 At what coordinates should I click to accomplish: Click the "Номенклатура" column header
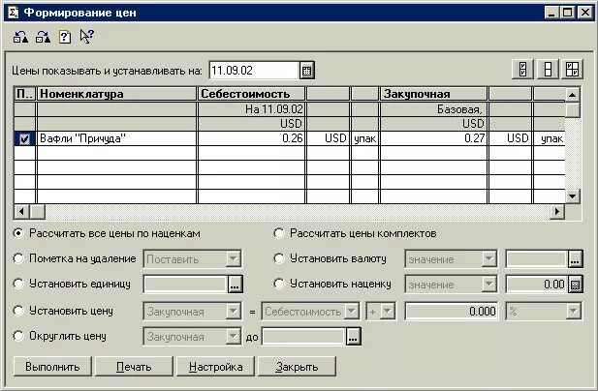click(116, 94)
